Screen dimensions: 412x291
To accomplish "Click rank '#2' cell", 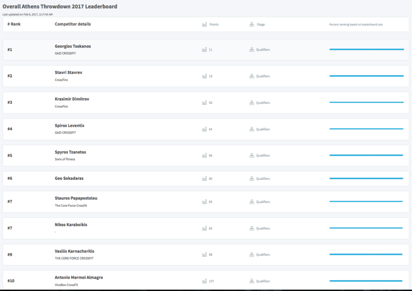I will click(10, 76).
